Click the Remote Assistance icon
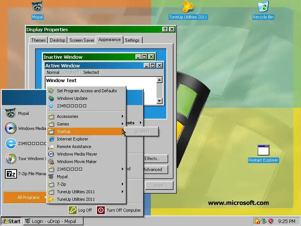301x226 pixels. click(x=51, y=147)
